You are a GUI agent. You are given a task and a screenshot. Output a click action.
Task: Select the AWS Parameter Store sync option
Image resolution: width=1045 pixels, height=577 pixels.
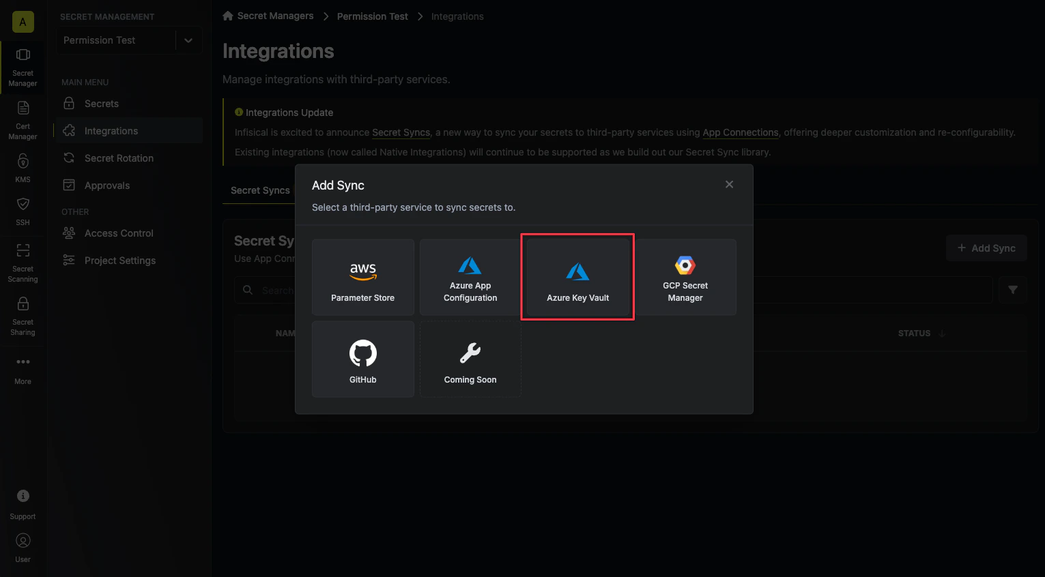[363, 277]
